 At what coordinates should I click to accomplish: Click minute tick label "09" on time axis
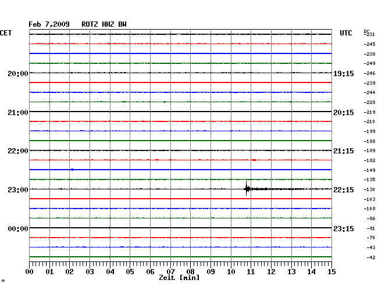tap(211, 272)
